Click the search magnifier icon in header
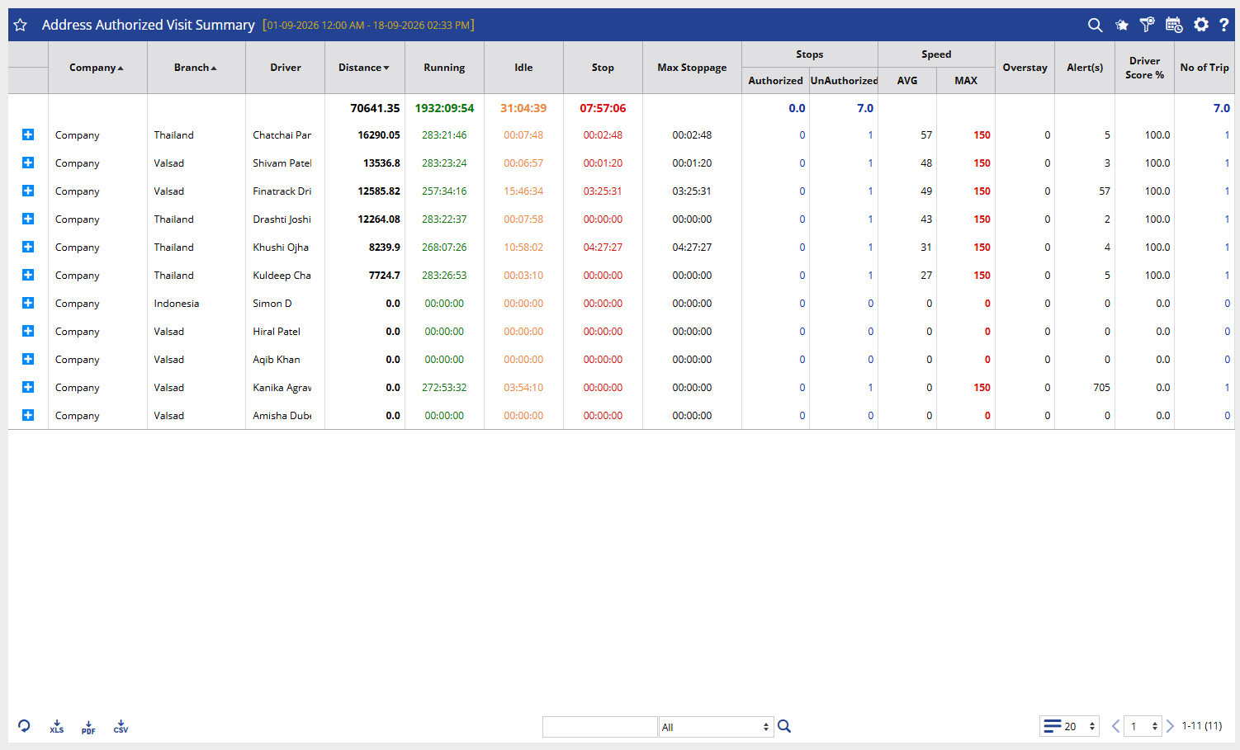Viewport: 1240px width, 750px height. click(1095, 25)
